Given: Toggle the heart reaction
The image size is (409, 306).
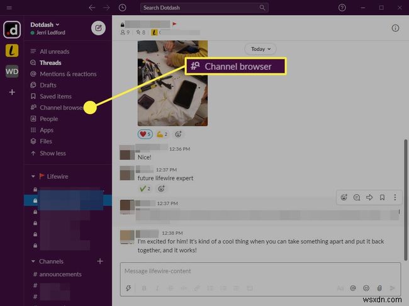Looking at the screenshot, I should [145, 134].
